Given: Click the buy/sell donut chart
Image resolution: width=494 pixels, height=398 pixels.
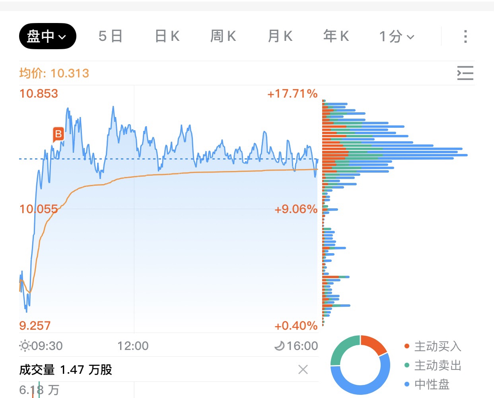Looking at the screenshot, I should pos(360,365).
